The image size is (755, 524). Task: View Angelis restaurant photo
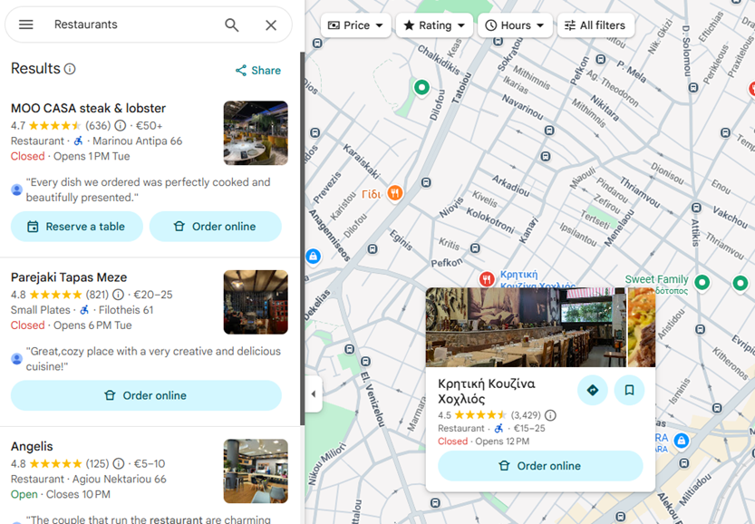[x=256, y=471]
